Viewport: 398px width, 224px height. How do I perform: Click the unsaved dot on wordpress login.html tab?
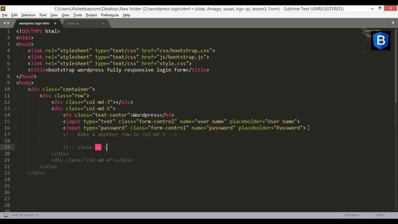(x=55, y=24)
